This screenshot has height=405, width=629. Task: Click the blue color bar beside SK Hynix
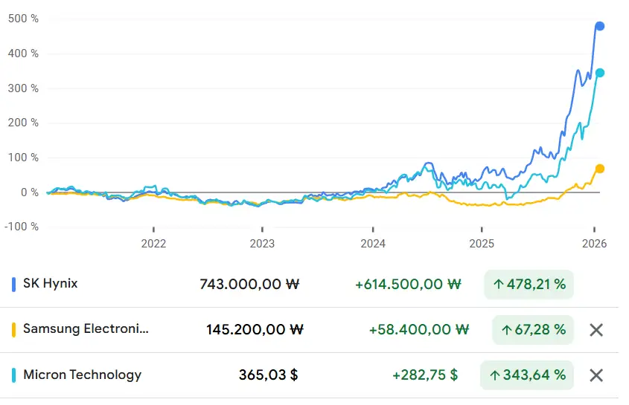14,284
